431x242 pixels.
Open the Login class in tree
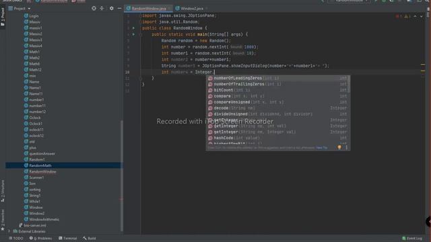coord(34,16)
